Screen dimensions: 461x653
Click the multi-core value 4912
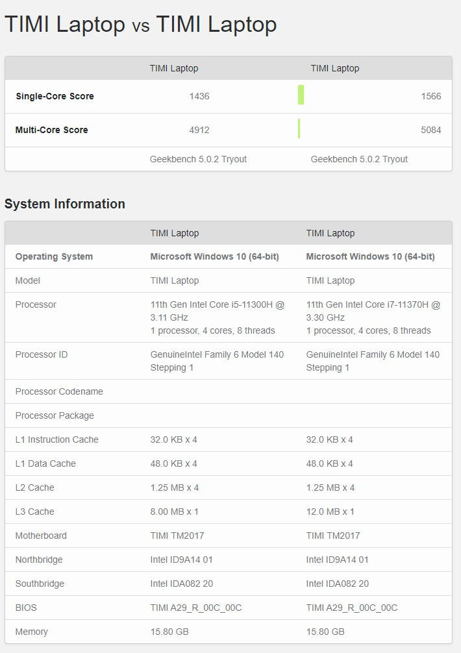[199, 130]
